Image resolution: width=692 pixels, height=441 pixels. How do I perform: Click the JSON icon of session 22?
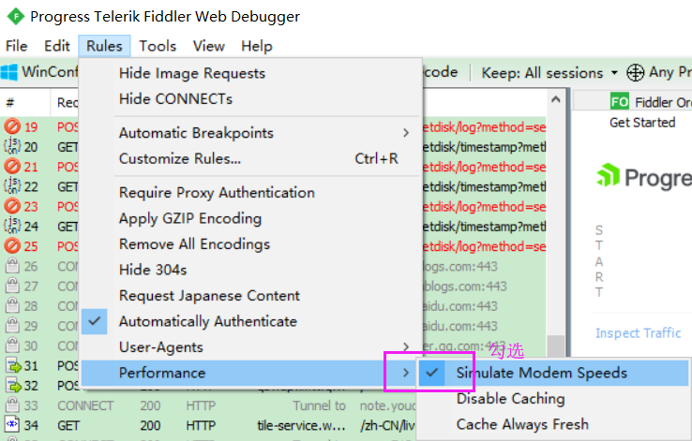coord(12,186)
